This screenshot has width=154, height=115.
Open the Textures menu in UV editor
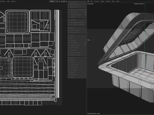coord(13,1)
